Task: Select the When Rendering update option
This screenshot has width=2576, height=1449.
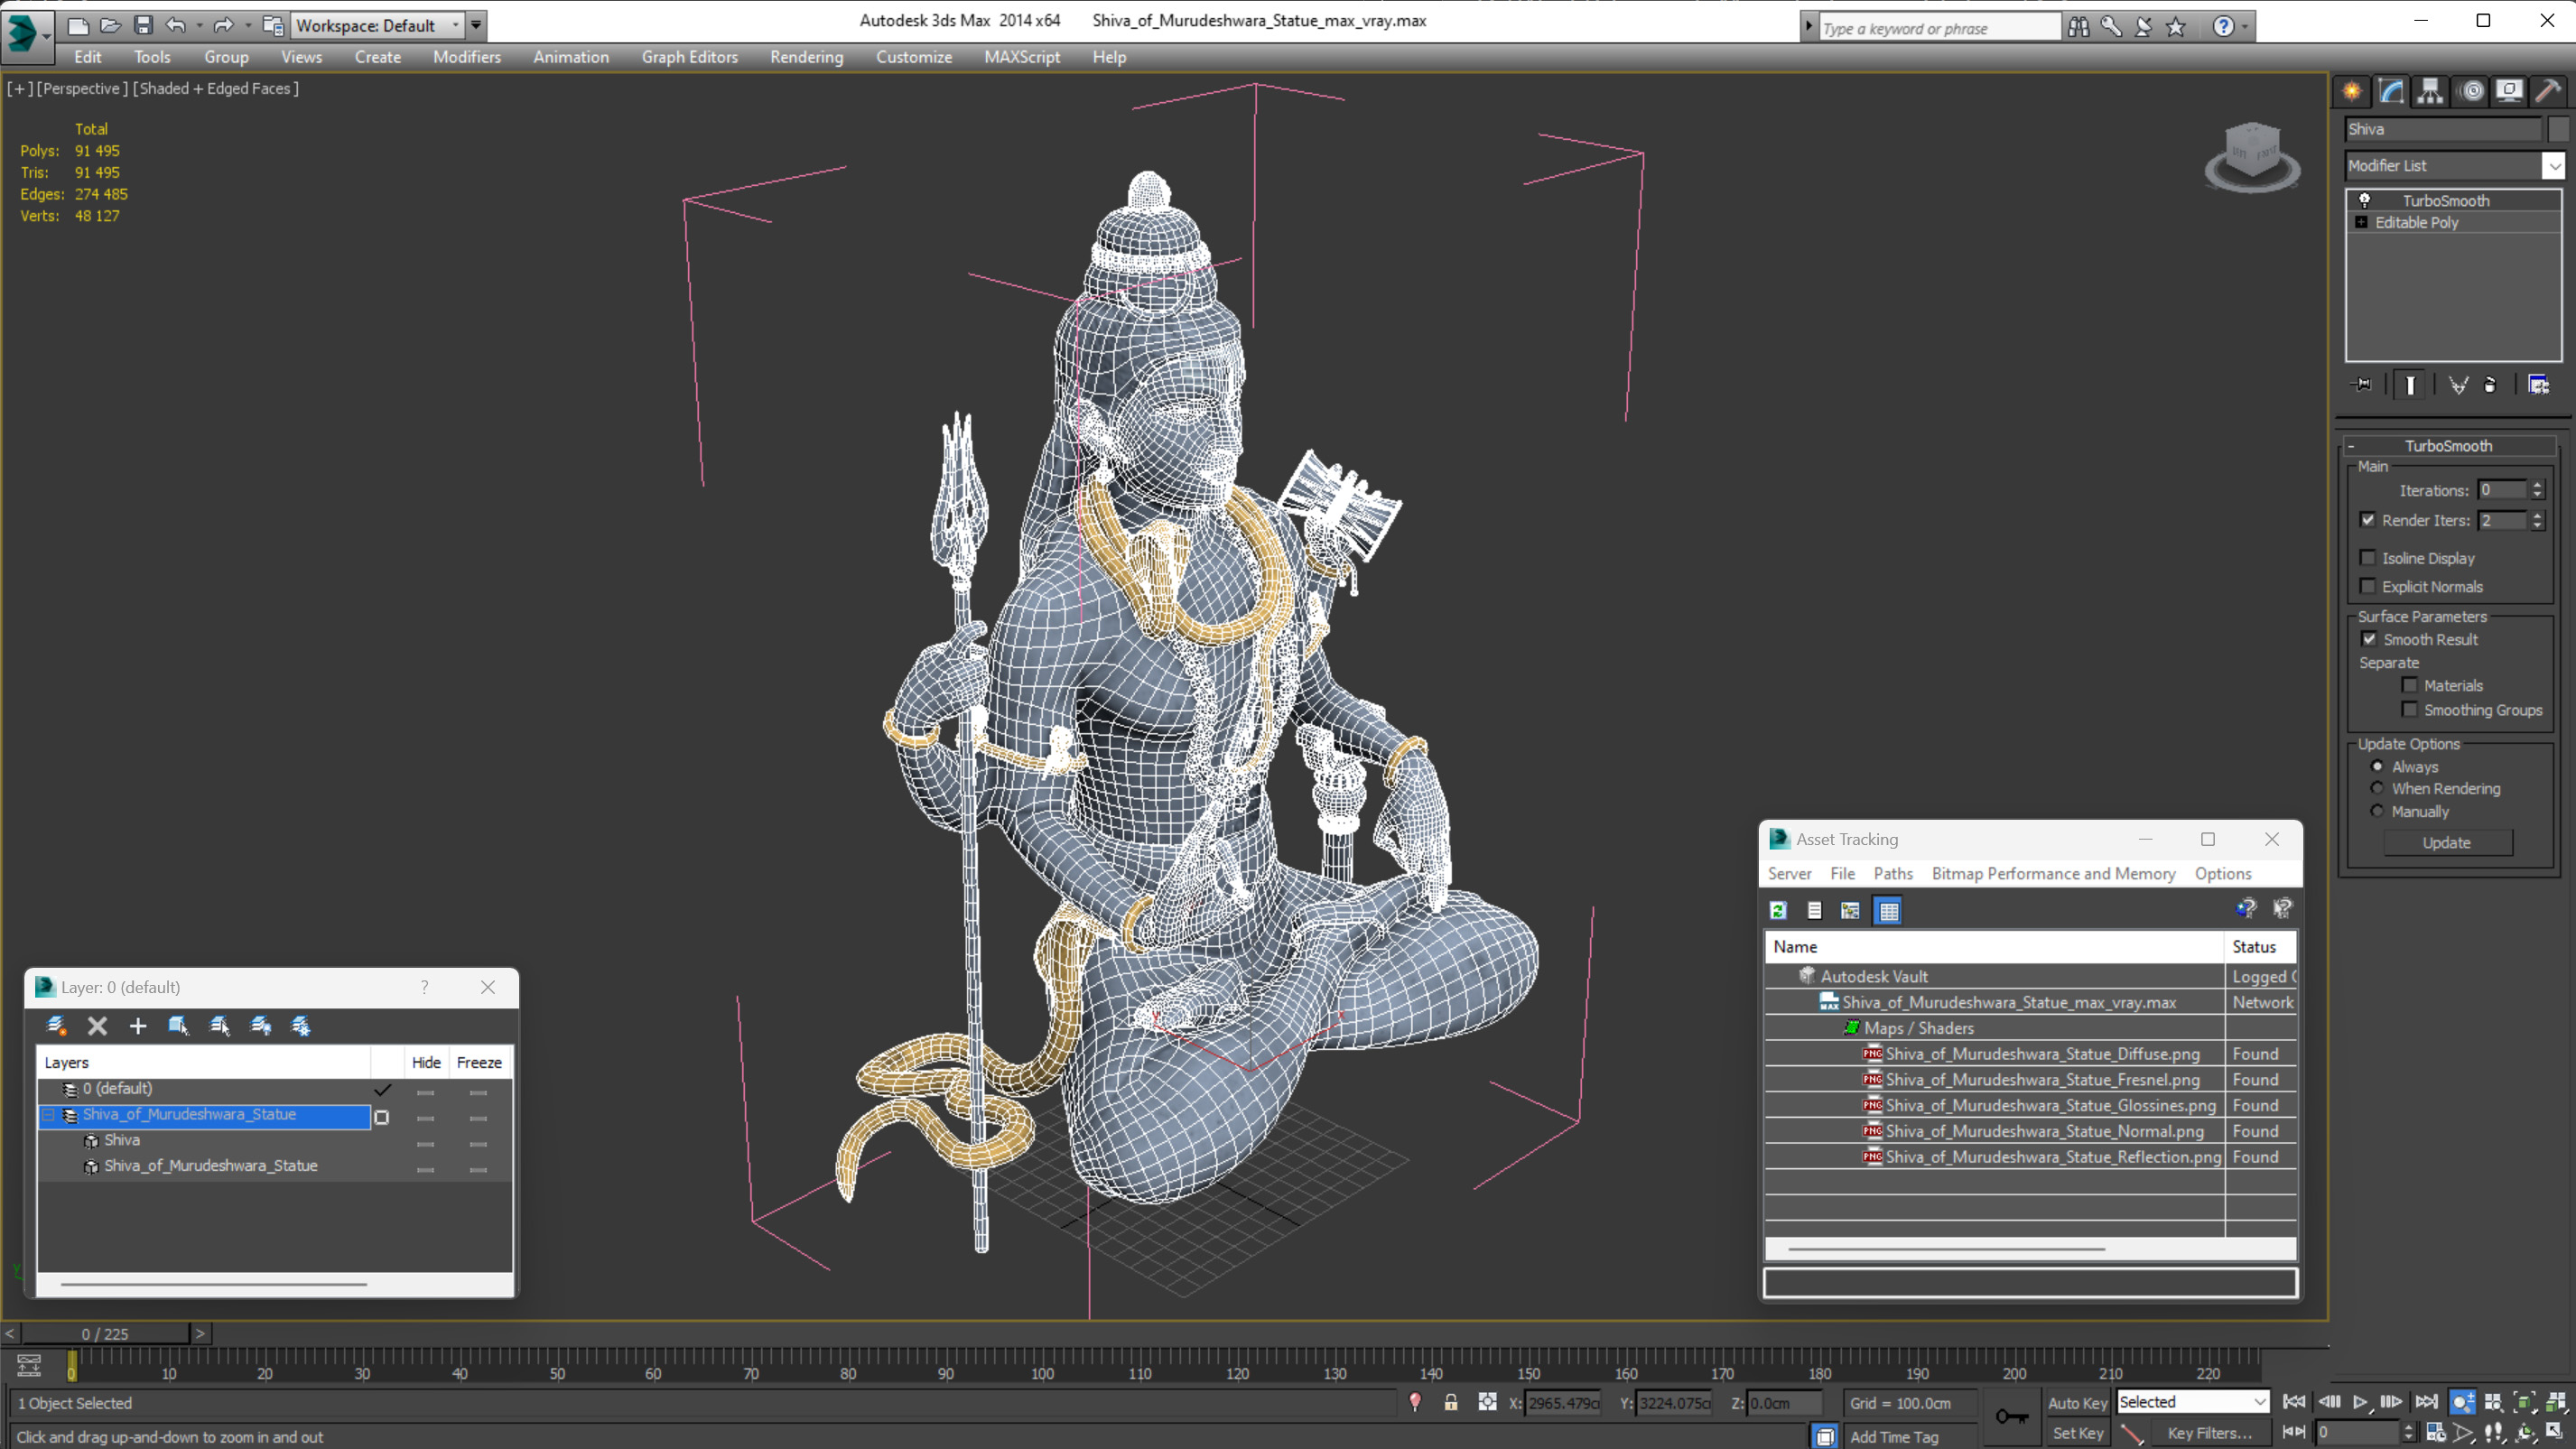Action: (2377, 788)
